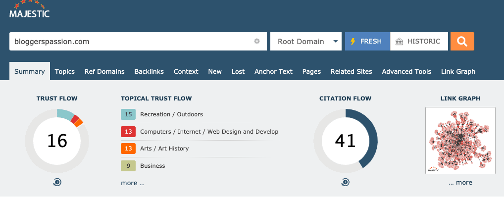Click 'Recreation / Outdoors' topic
504x199 pixels.
(172, 114)
